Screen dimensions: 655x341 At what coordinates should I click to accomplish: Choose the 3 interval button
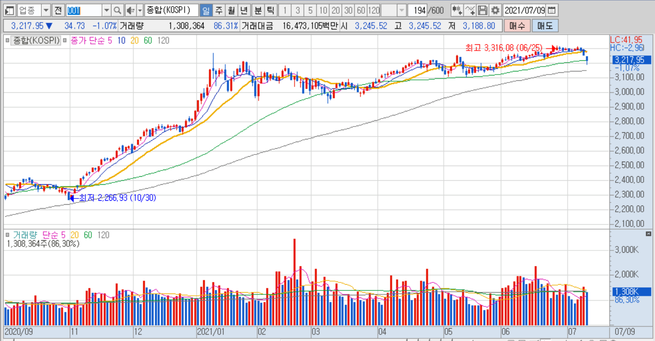(x=298, y=10)
